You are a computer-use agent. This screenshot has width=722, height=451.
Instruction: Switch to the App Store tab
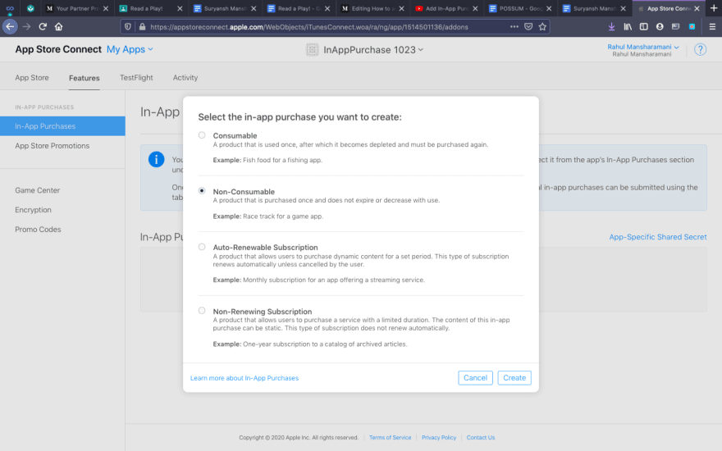(32, 78)
